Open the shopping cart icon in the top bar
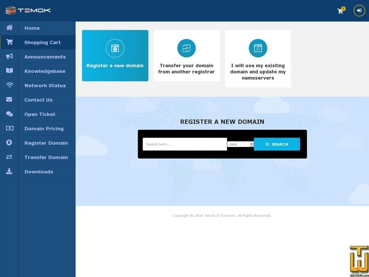The image size is (369, 277). point(340,11)
